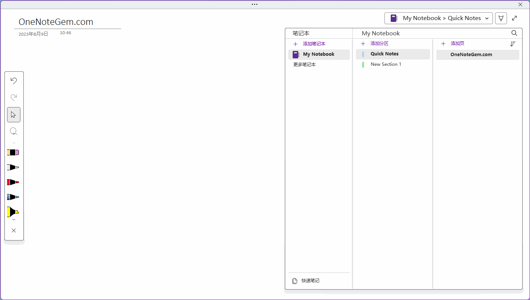530x300 pixels.
Task: Expand the window with the diagonal arrows icon
Action: (x=514, y=18)
